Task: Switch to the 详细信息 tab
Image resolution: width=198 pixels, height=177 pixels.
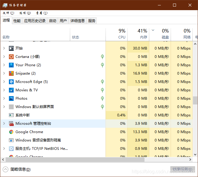Action: 77,21
